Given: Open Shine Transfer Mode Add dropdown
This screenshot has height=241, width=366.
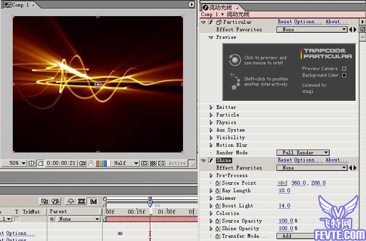Looking at the screenshot, I should [296, 236].
